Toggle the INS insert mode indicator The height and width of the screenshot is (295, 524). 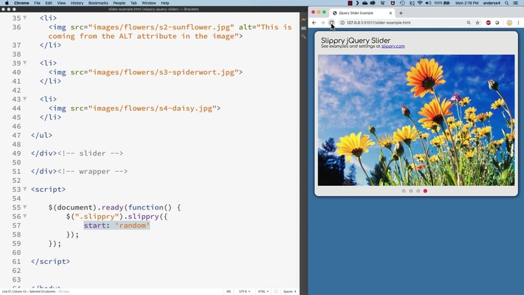coord(229,291)
